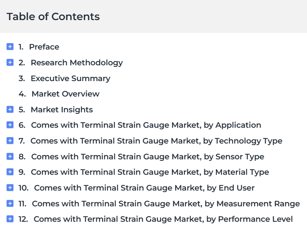Expand the by Application section plus icon
This screenshot has height=225, width=307.
[10, 125]
